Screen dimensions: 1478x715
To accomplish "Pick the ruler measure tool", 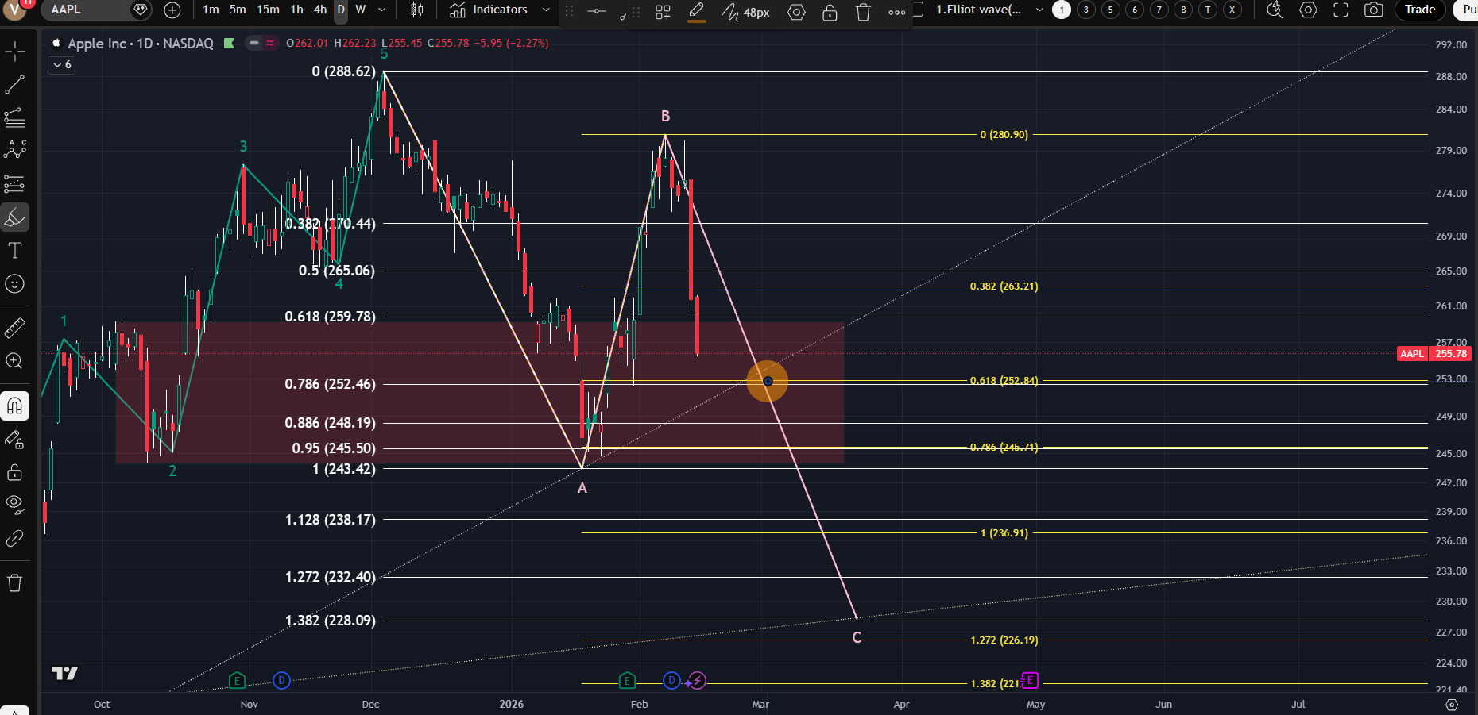I will click(x=15, y=328).
